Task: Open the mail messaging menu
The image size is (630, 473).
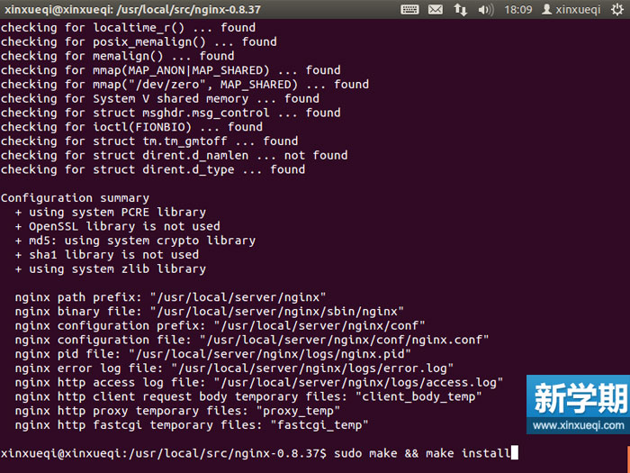Action: point(436,9)
